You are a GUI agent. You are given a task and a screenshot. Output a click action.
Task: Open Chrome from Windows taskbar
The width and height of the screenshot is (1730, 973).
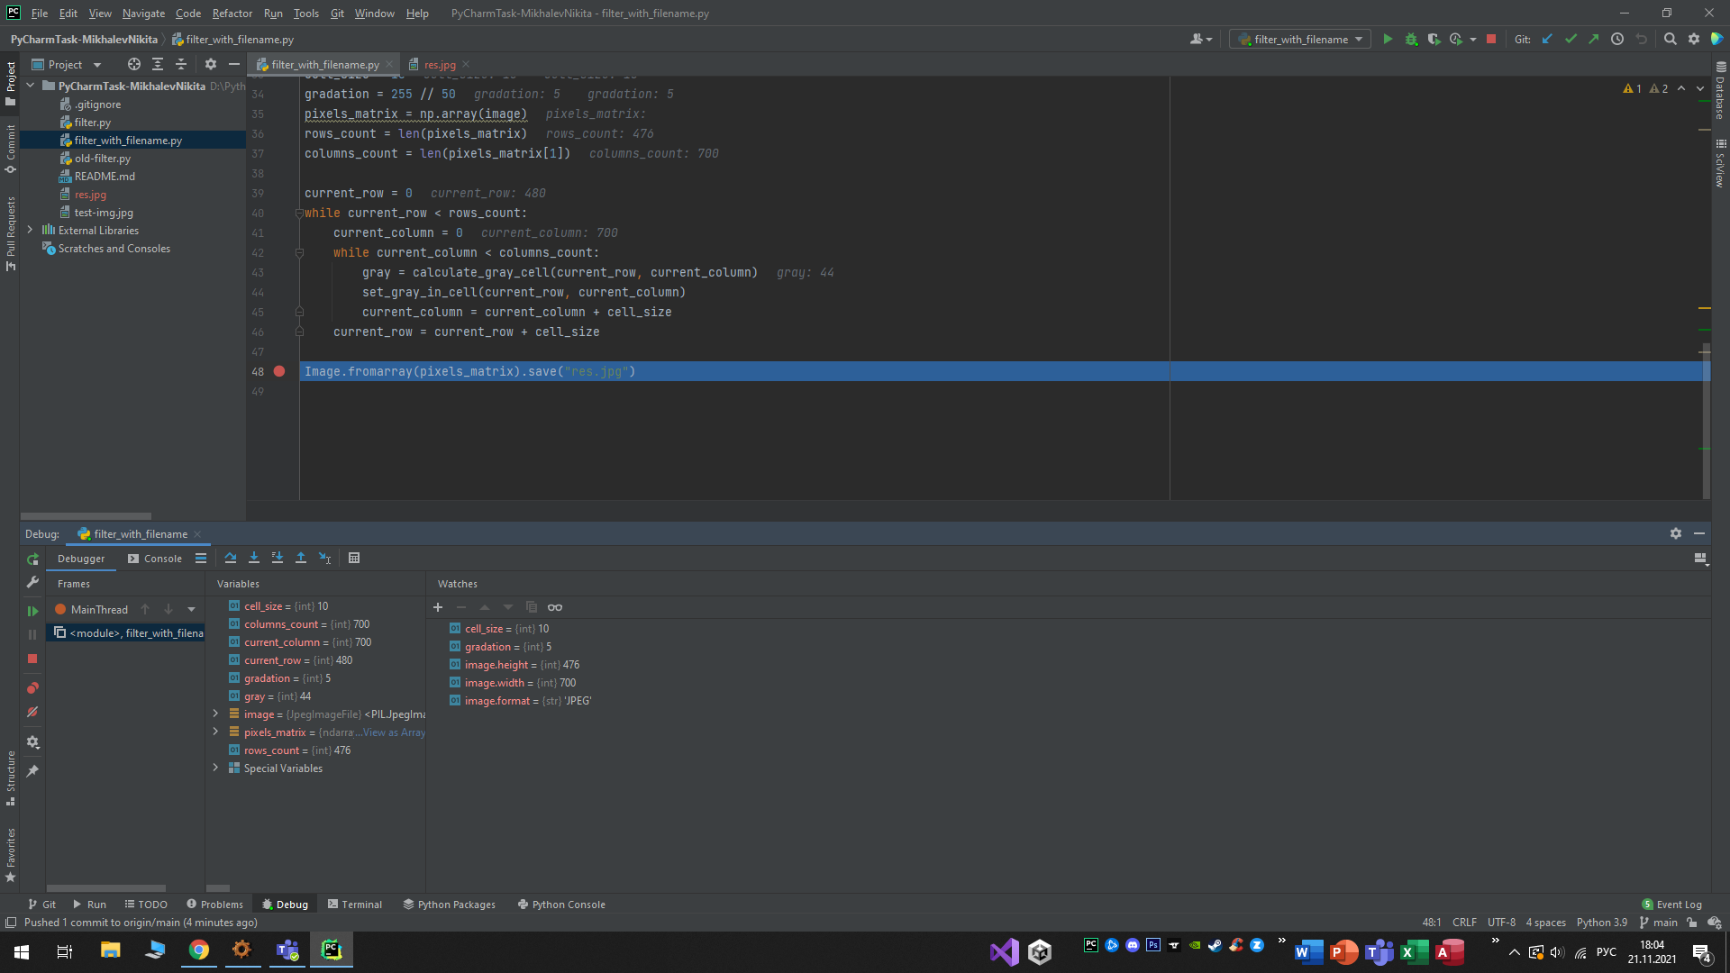[x=198, y=950]
